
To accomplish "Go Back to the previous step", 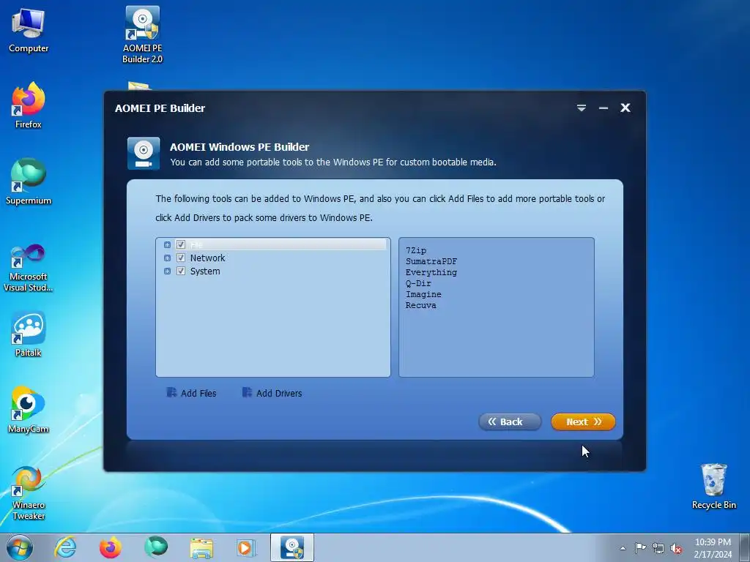I will click(x=510, y=421).
